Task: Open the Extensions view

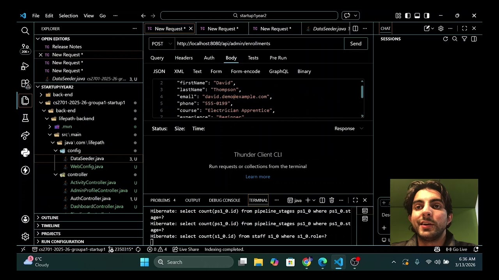Action: coord(25,84)
